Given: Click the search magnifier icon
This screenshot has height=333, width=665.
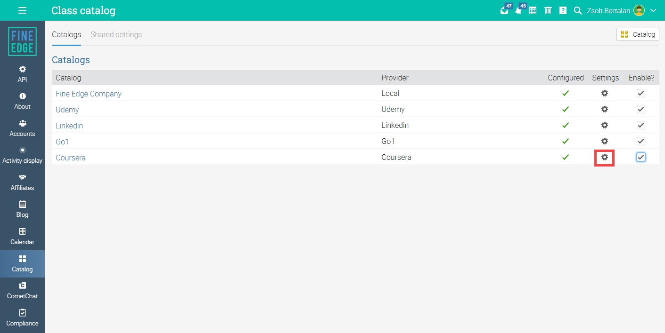Looking at the screenshot, I should tap(578, 10).
